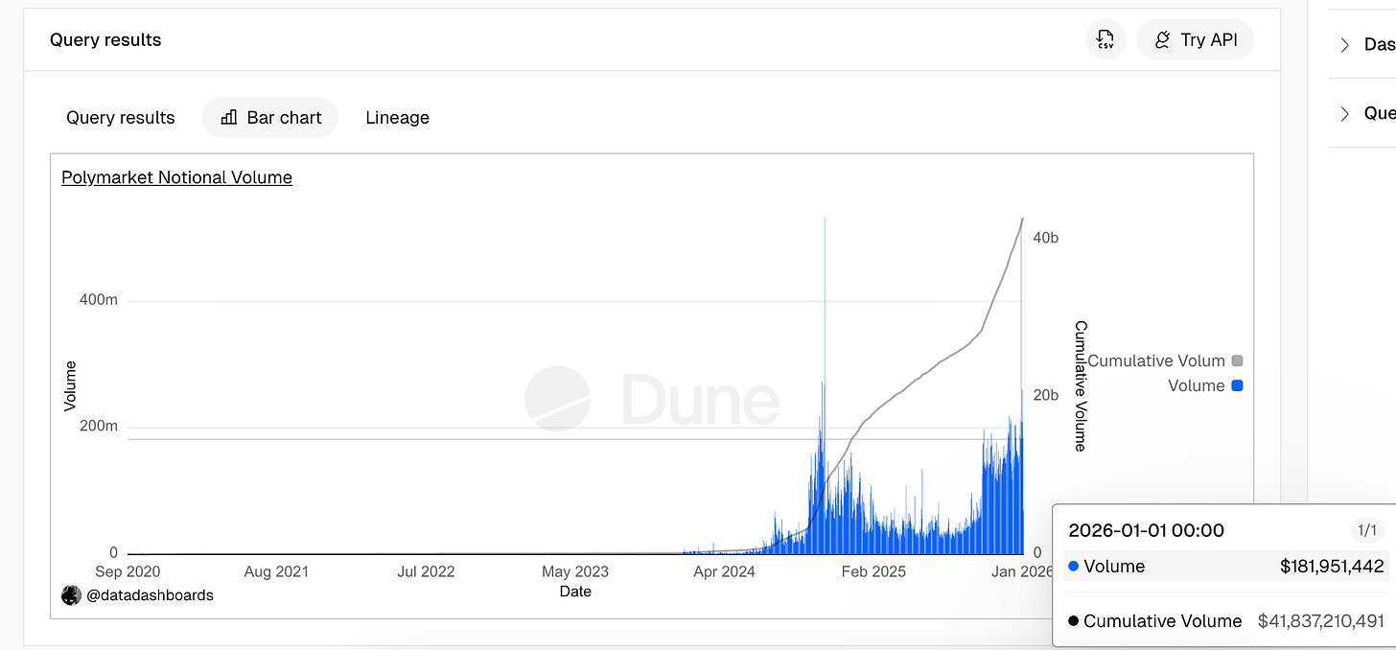Open the Lineage tab
This screenshot has width=1396, height=650.
click(397, 118)
